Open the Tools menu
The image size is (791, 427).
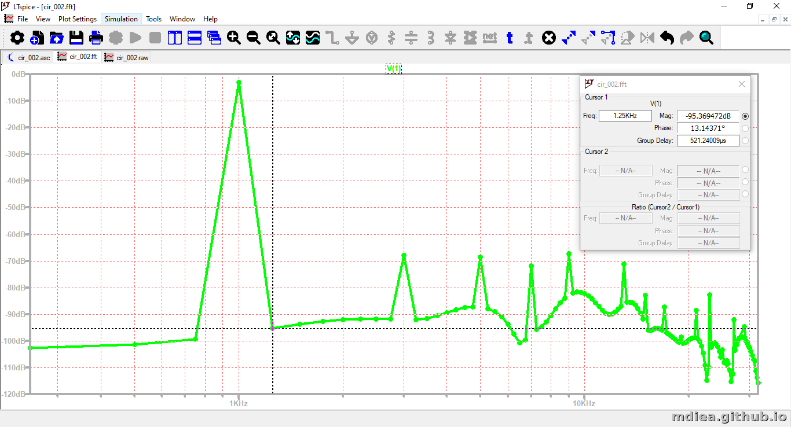click(x=153, y=19)
